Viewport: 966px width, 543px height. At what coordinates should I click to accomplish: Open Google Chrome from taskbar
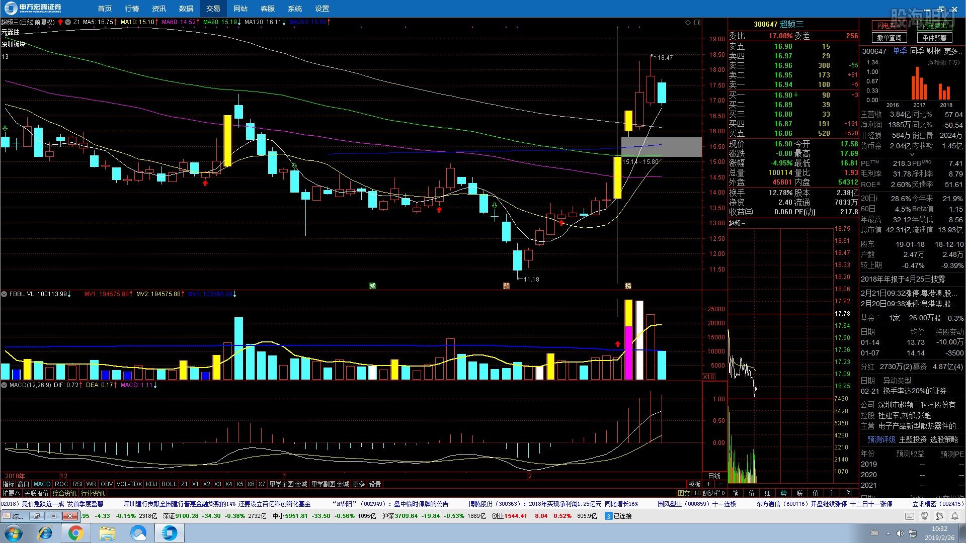76,533
